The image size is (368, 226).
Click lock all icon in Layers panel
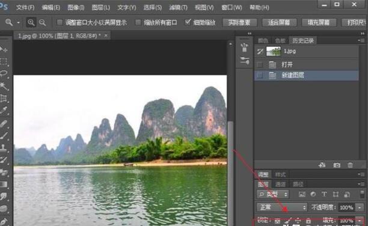308,221
